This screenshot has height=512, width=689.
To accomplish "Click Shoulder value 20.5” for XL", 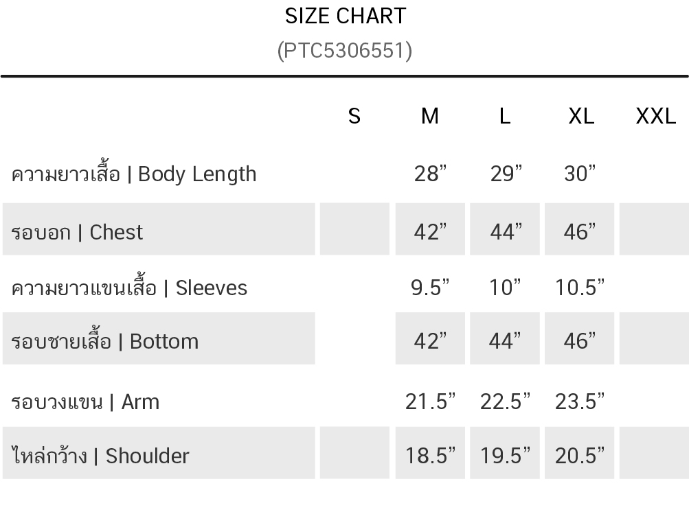I will (x=580, y=455).
